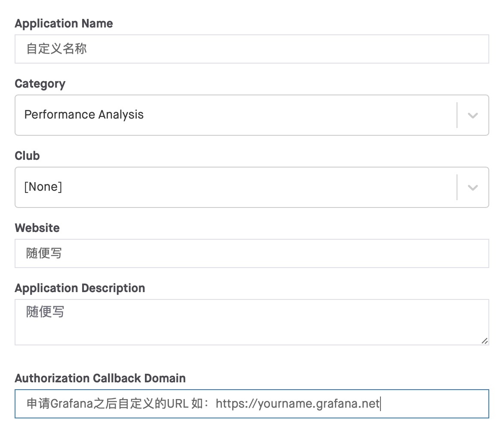Viewport: 503px width, 427px height.
Task: Click the "Website" field label
Action: click(37, 228)
